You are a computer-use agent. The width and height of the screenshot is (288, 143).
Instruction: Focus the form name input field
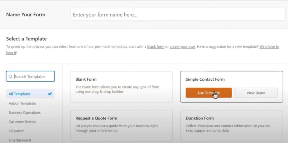tap(178, 14)
